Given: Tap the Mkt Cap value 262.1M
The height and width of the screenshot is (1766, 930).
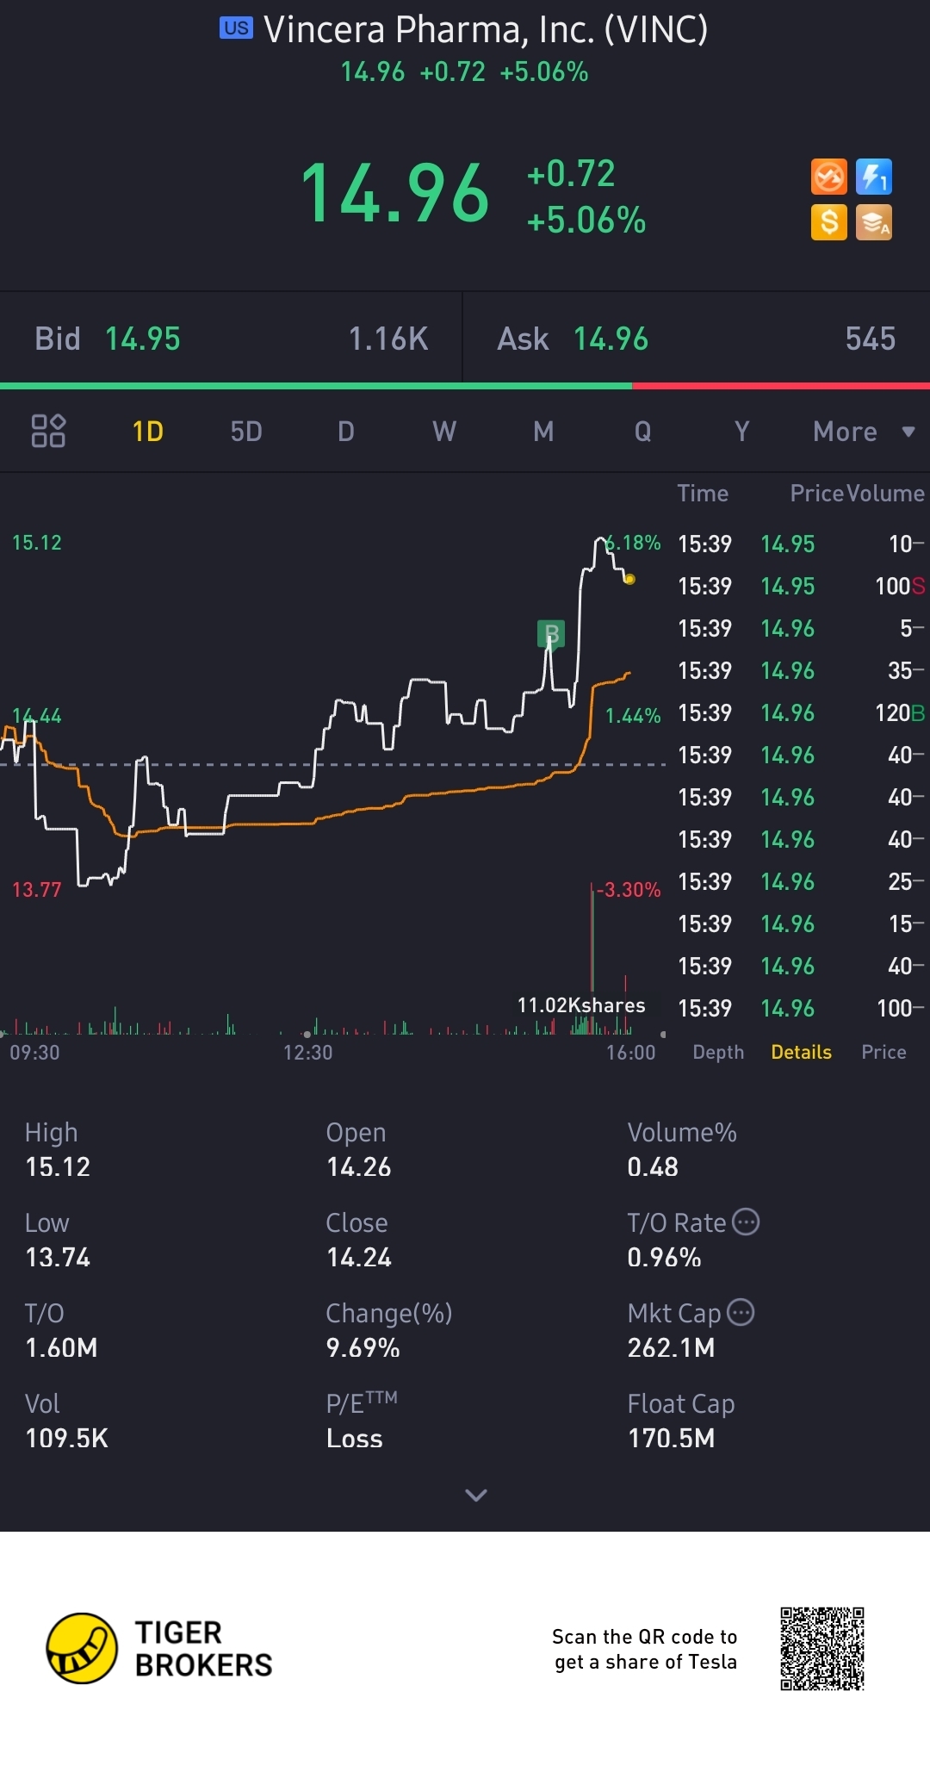Looking at the screenshot, I should click(x=671, y=1347).
